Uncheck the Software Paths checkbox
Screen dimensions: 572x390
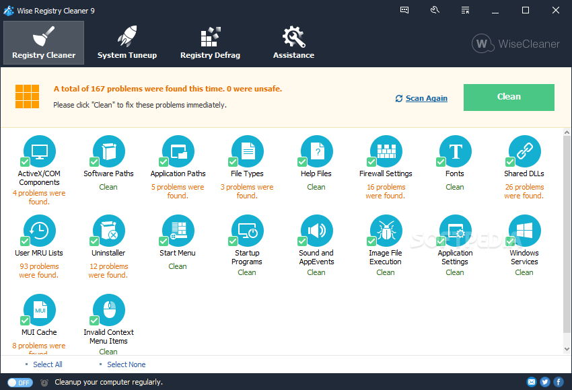(x=94, y=162)
